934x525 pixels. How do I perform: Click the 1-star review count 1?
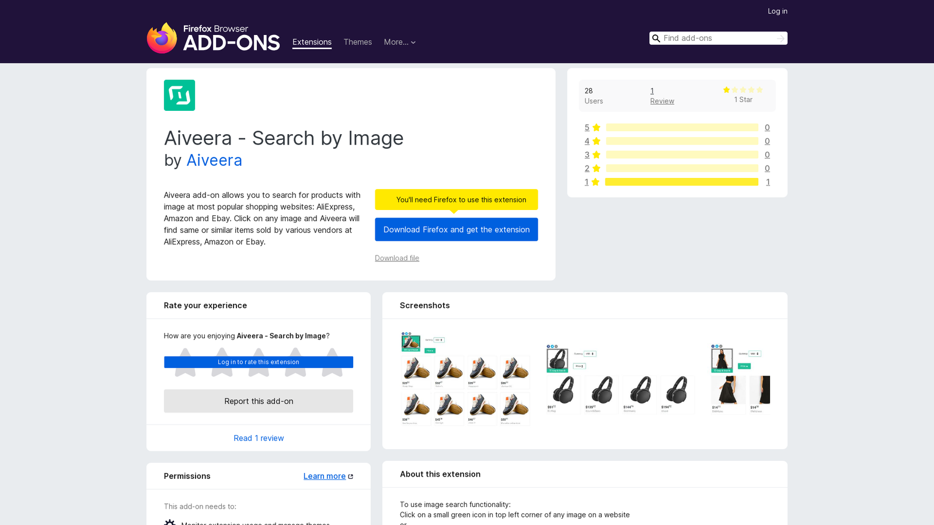coord(768,182)
